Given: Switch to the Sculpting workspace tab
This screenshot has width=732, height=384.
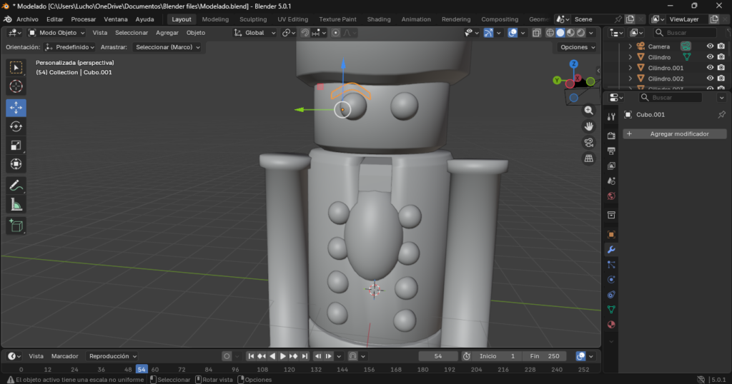Looking at the screenshot, I should [253, 19].
